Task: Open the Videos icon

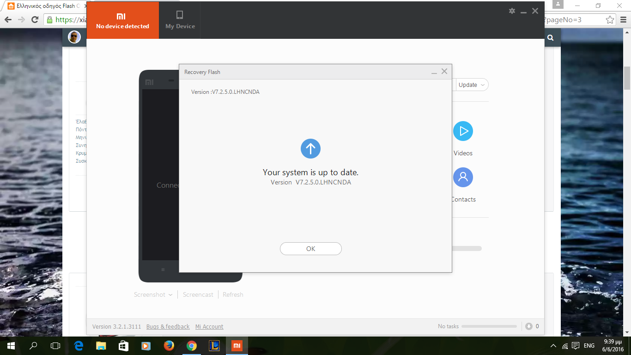Action: click(x=463, y=131)
